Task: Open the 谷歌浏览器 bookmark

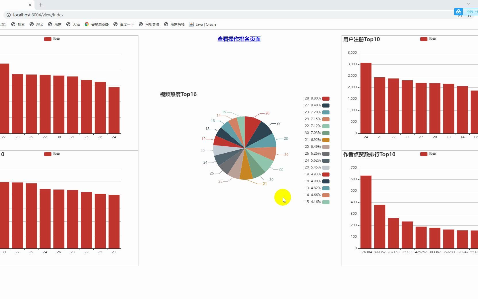Action: 97,24
